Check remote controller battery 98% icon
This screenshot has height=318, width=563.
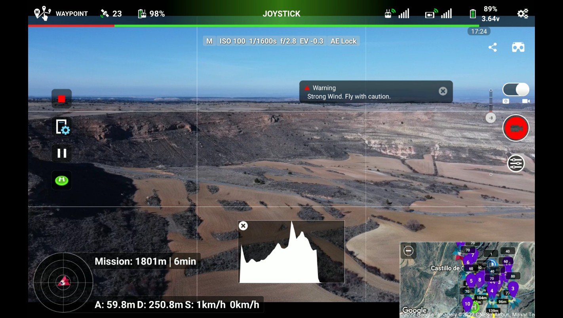pyautogui.click(x=143, y=13)
